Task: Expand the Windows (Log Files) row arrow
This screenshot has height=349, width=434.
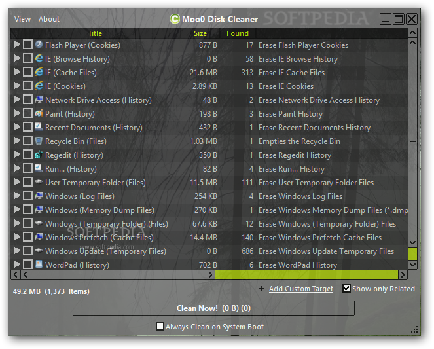Action: pyautogui.click(x=17, y=196)
